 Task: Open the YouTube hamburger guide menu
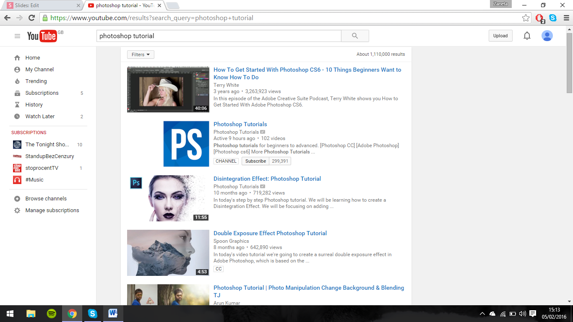click(17, 36)
